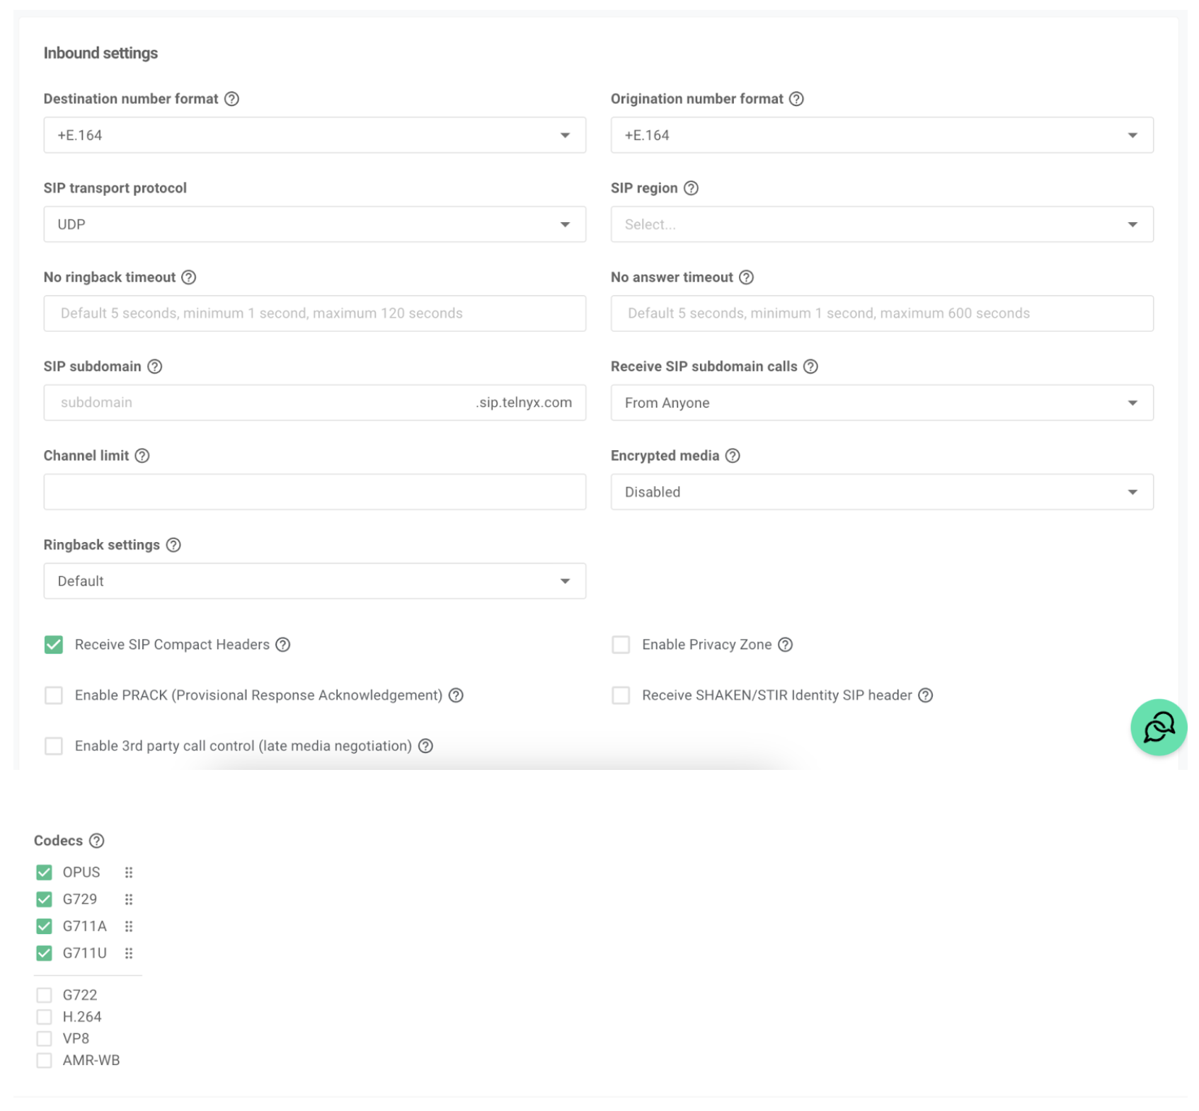Viewport: 1199px width, 1111px height.
Task: Click the G729 codec drag handle
Action: (x=129, y=899)
